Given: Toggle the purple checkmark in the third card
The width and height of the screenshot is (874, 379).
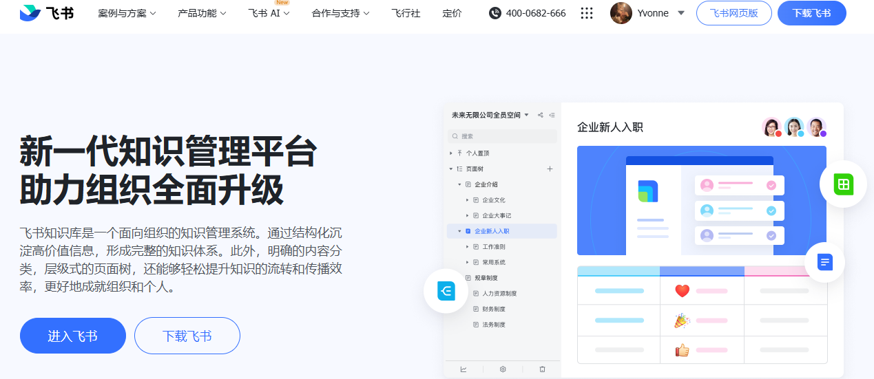Looking at the screenshot, I should pos(771,236).
